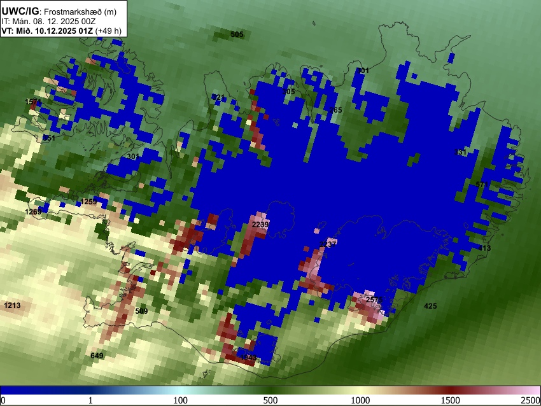Click the colorbar tick label '0'

3,400
